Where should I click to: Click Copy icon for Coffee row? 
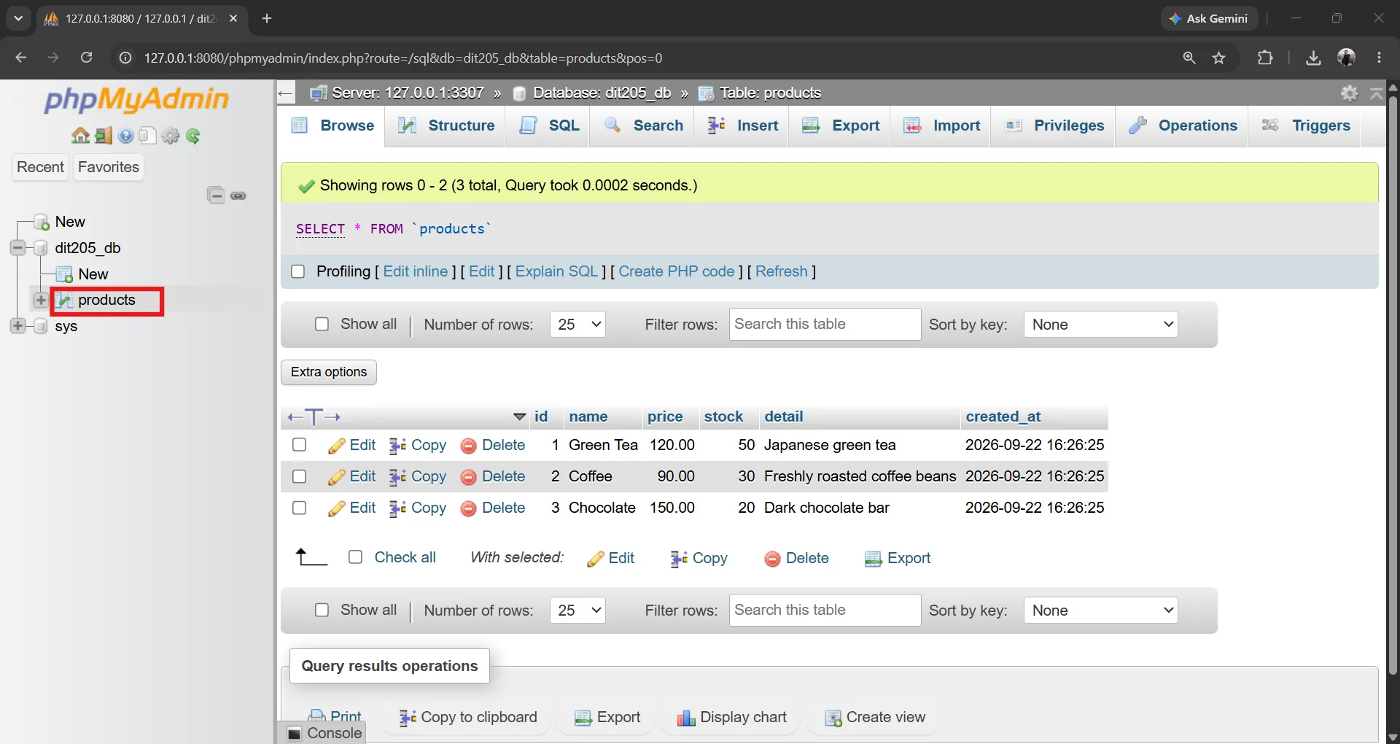(x=397, y=477)
